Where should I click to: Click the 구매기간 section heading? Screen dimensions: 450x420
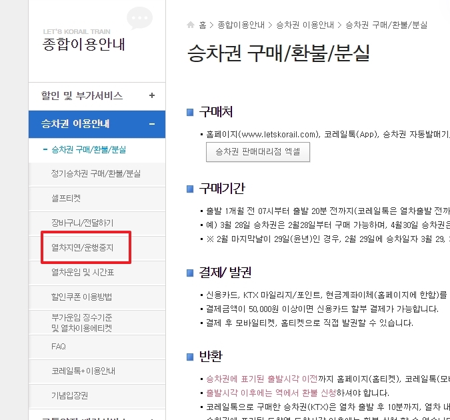coord(222,189)
